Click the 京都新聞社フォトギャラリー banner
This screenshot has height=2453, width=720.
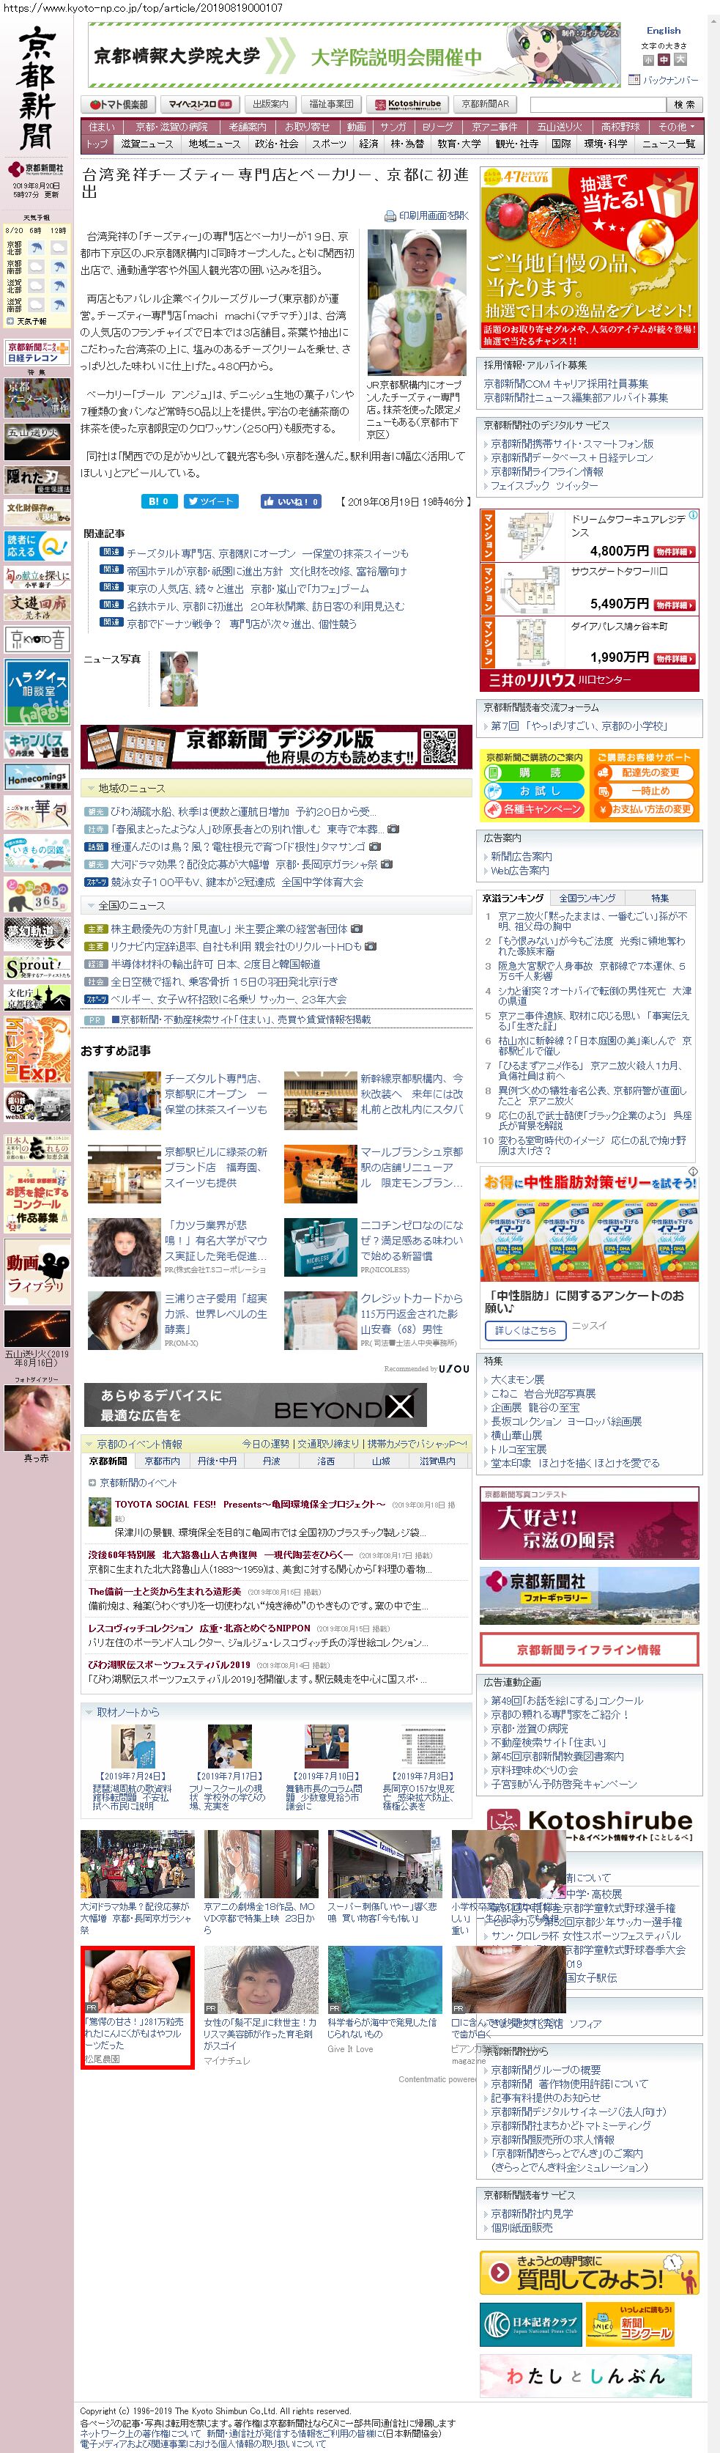589,1597
